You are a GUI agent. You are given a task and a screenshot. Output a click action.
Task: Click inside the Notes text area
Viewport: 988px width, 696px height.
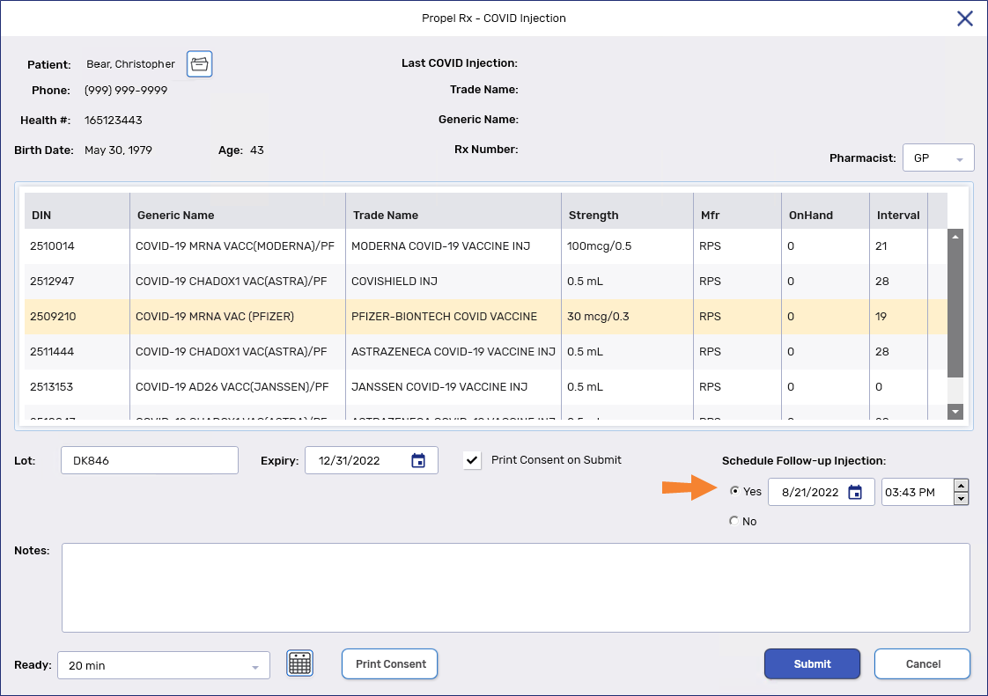[515, 587]
